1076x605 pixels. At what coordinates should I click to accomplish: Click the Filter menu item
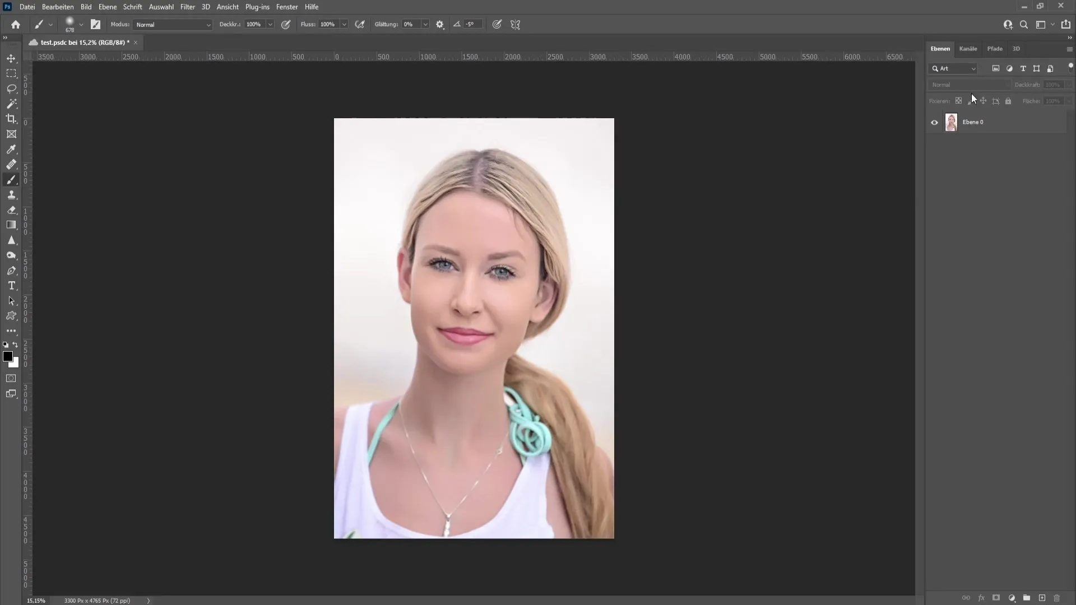[x=188, y=7]
